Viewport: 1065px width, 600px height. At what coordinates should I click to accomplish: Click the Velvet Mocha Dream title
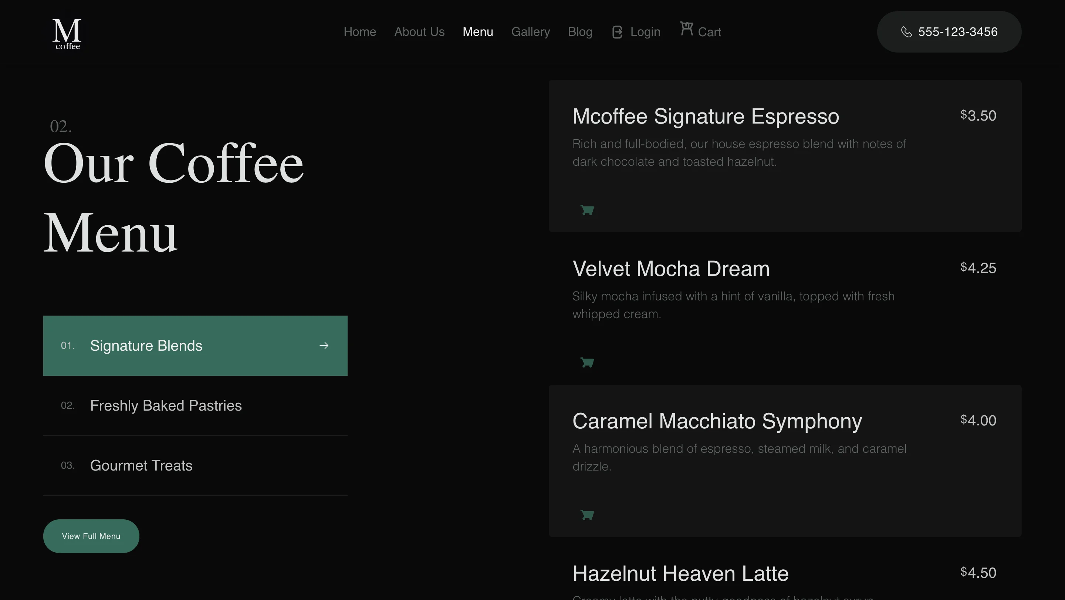pyautogui.click(x=670, y=269)
